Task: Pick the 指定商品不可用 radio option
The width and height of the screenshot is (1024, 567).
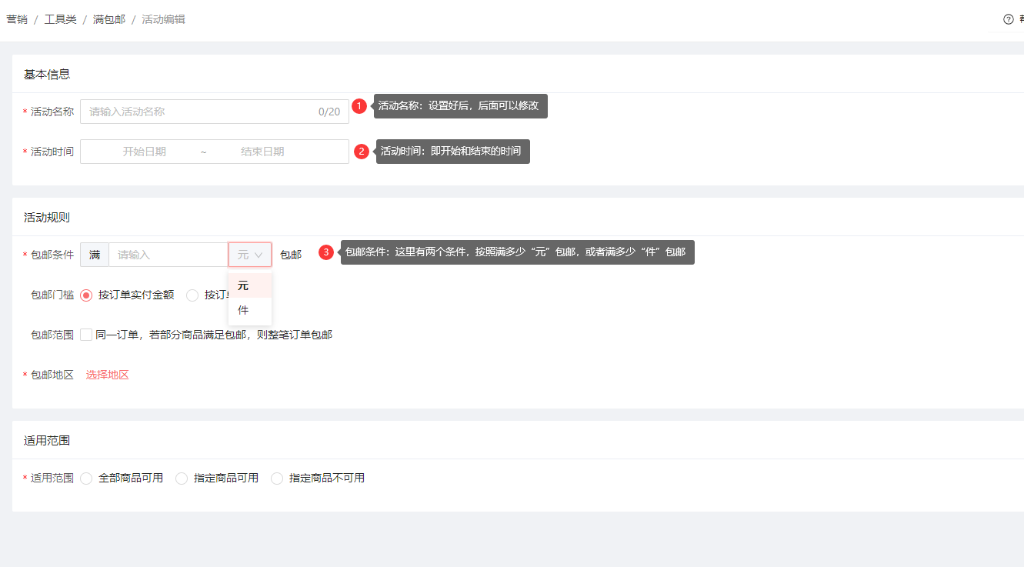Action: (277, 479)
